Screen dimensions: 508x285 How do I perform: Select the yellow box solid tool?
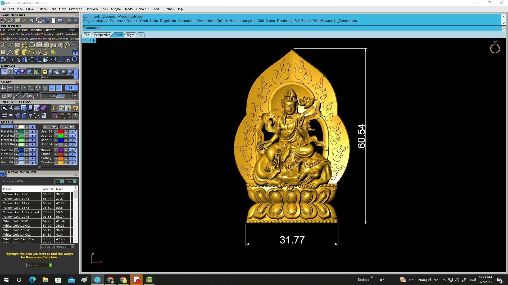point(17,52)
